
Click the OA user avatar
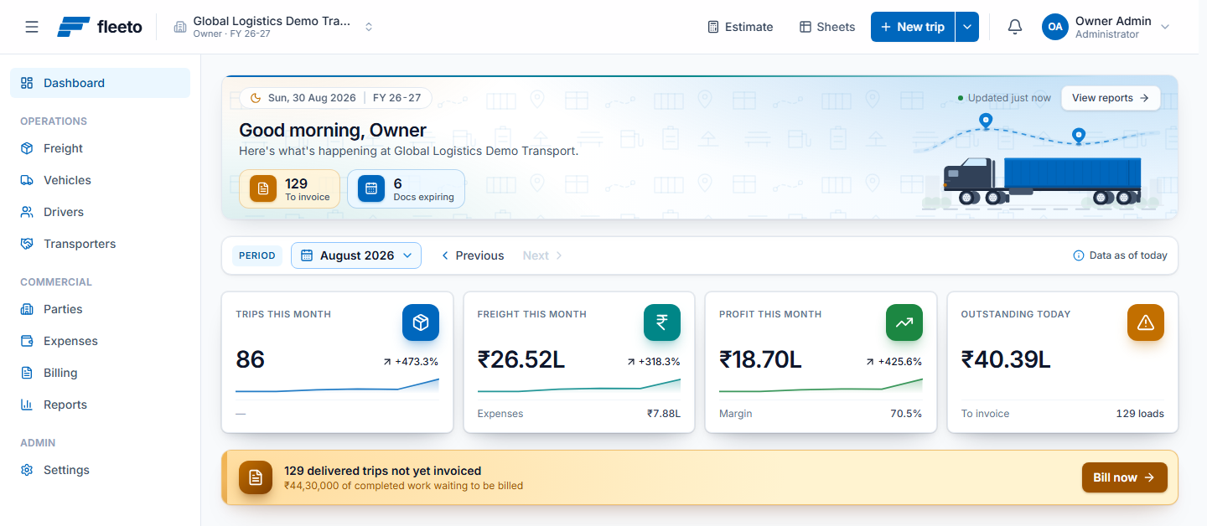(1055, 27)
